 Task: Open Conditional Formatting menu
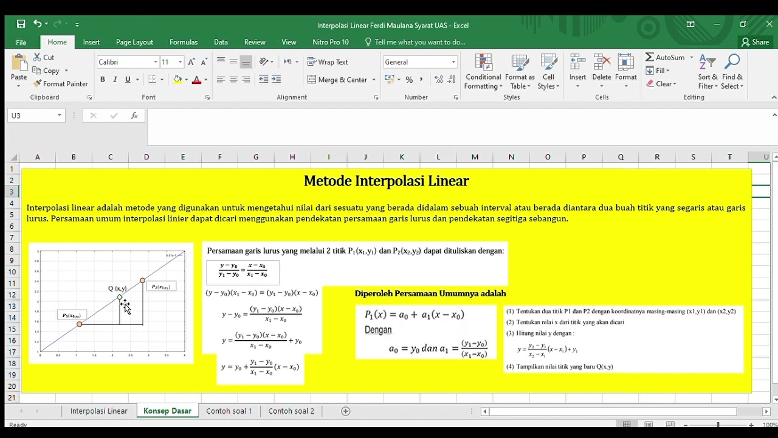coord(483,72)
